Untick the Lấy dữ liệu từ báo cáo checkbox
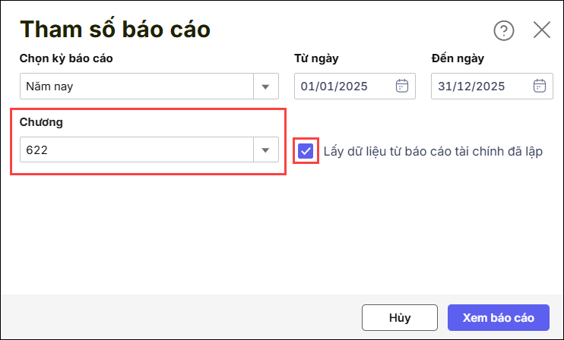The width and height of the screenshot is (564, 340). [x=306, y=150]
